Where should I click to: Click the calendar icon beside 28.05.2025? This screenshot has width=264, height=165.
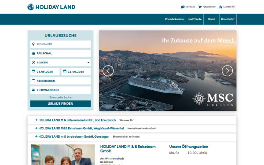pos(33,71)
